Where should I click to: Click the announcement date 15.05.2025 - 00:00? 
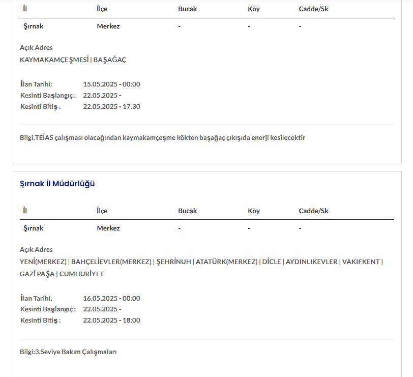111,84
